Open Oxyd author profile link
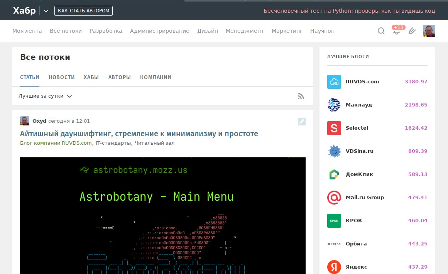This screenshot has width=448, height=274. pos(39,121)
